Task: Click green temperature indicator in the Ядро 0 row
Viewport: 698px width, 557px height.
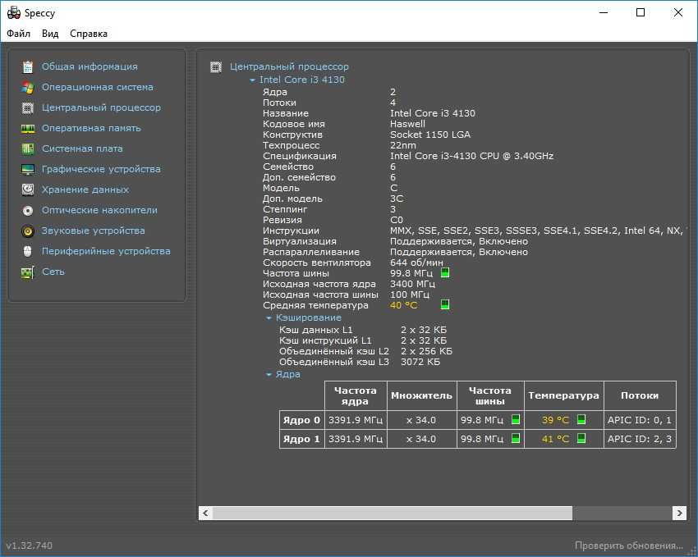Action: pos(581,419)
